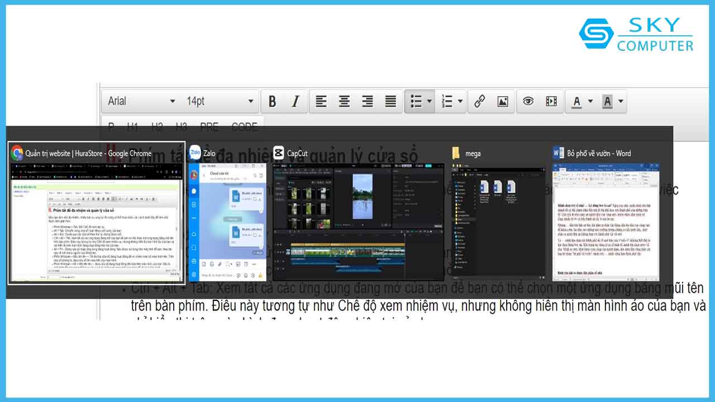Open the background color picker arrow
Screen dimensions: 715x402
click(621, 102)
